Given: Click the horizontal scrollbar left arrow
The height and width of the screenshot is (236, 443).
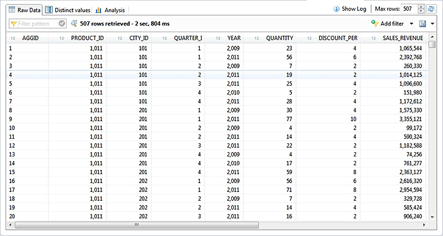Looking at the screenshot, I should pyautogui.click(x=11, y=225).
